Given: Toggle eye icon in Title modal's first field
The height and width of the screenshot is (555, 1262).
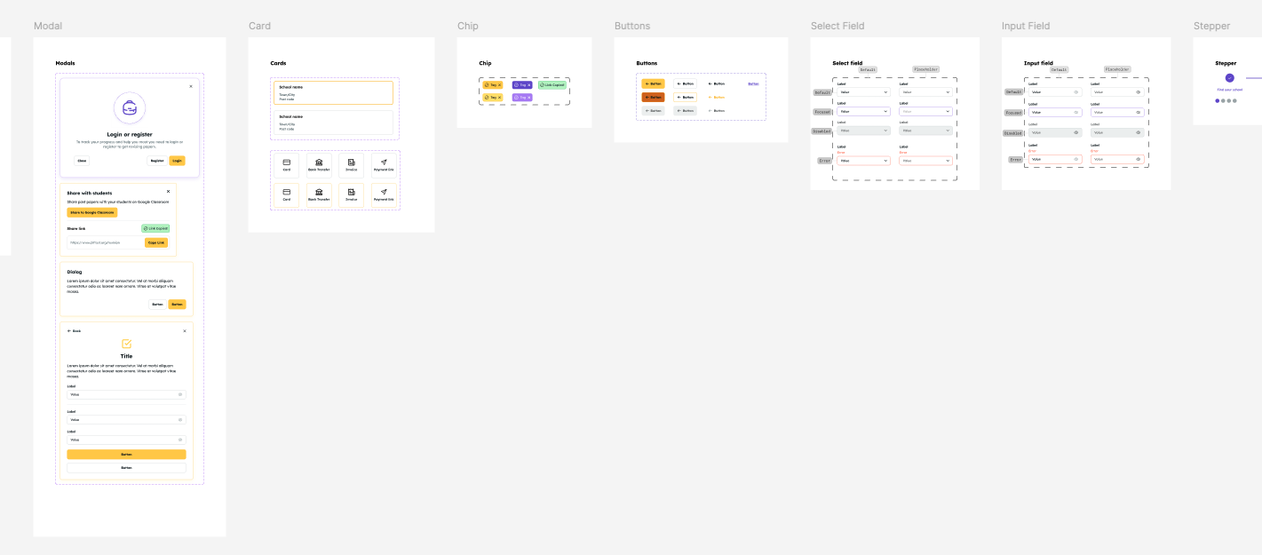Looking at the screenshot, I should (x=180, y=394).
